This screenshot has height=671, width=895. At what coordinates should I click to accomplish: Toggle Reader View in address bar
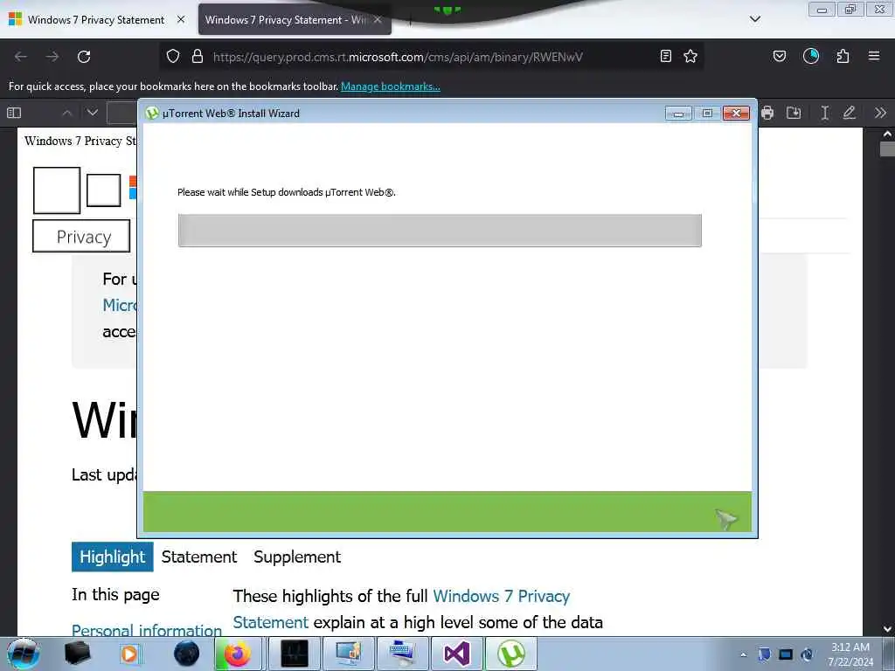665,56
